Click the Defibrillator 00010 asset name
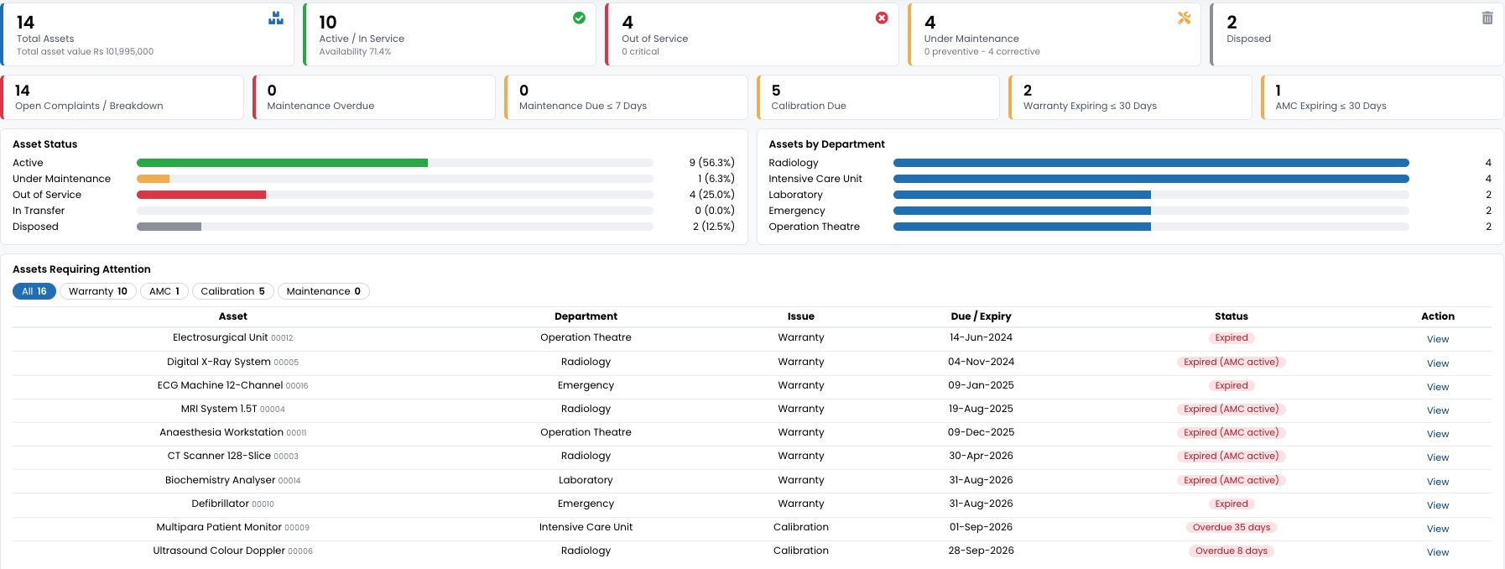The height and width of the screenshot is (569, 1505). tap(233, 504)
